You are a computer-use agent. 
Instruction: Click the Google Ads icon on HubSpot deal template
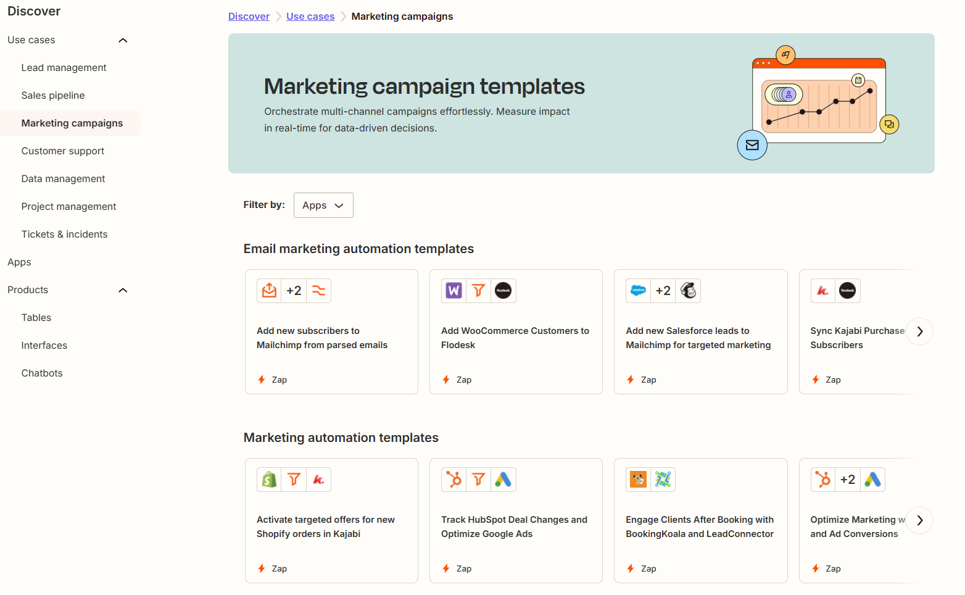tap(503, 479)
